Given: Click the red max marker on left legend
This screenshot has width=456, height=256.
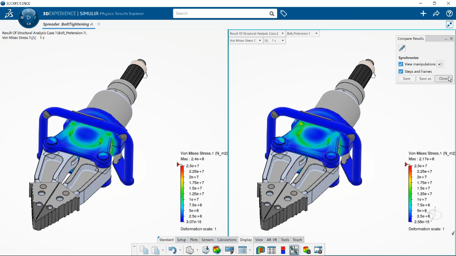Looking at the screenshot, I should click(x=178, y=165).
